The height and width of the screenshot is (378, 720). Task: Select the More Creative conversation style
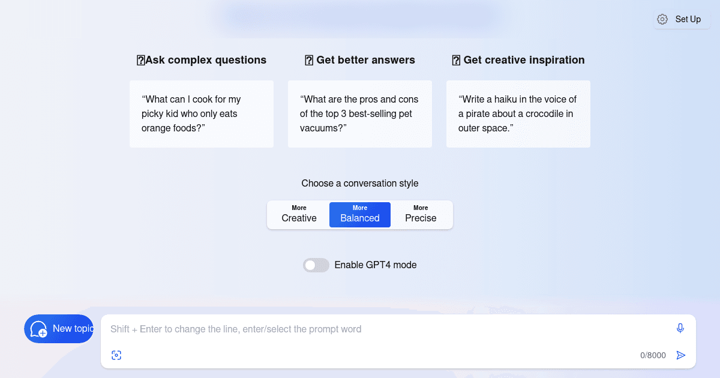coord(298,214)
